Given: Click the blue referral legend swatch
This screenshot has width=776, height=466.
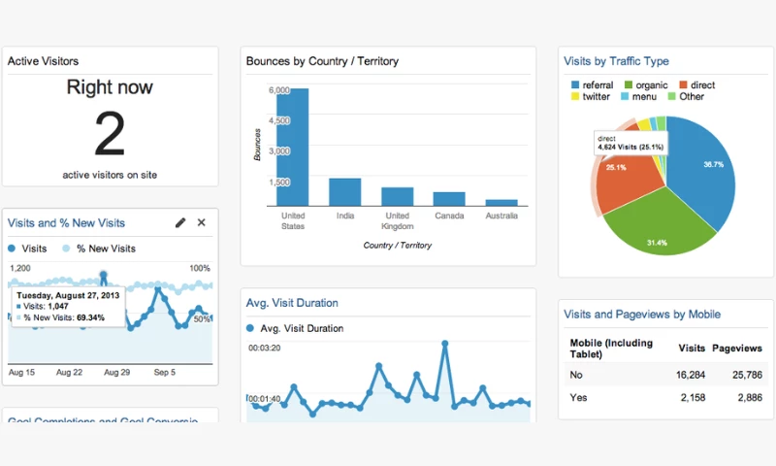Looking at the screenshot, I should (x=575, y=85).
